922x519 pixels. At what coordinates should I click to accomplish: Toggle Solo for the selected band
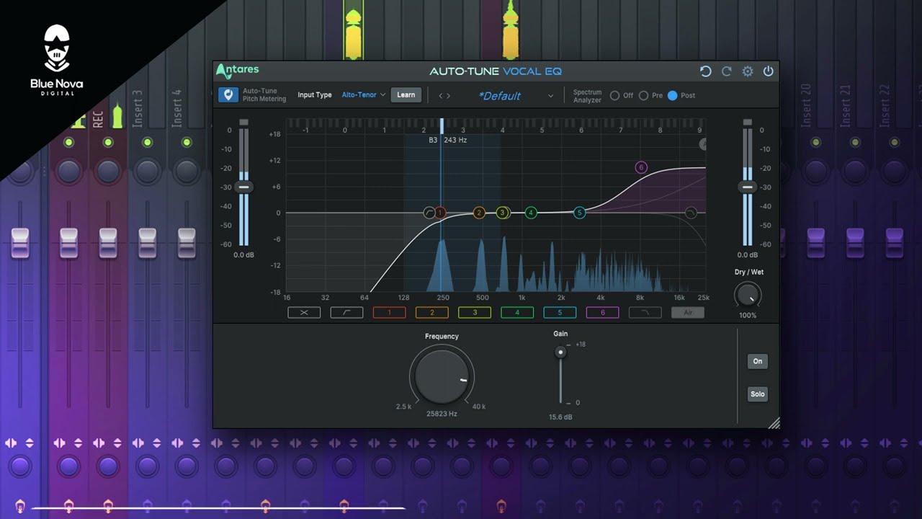tap(757, 394)
